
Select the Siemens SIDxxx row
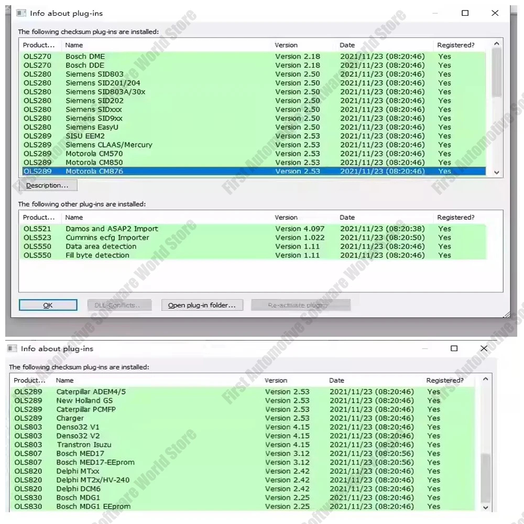[254, 110]
